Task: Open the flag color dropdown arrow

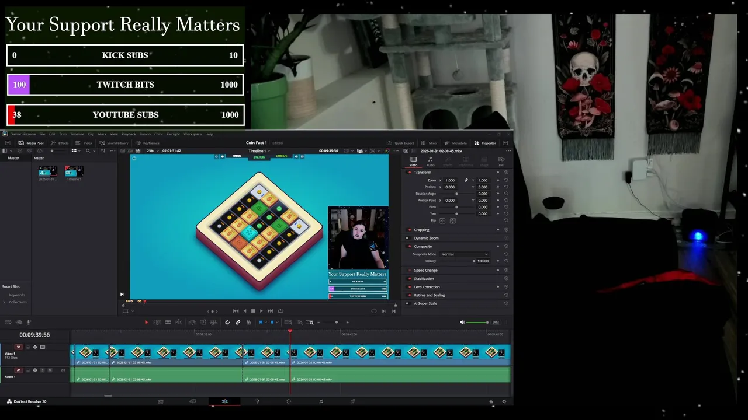Action: (x=266, y=322)
